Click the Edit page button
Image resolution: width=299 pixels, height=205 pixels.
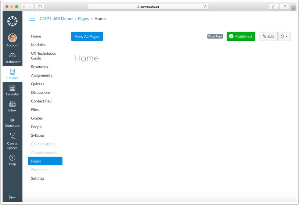(268, 36)
